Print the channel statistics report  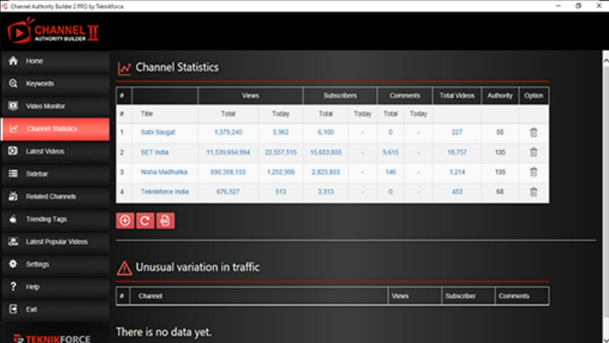coord(165,220)
